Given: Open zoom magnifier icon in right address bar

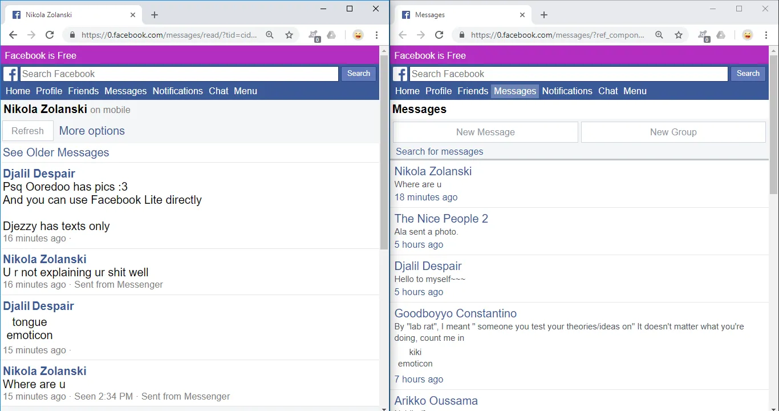Looking at the screenshot, I should pos(659,35).
